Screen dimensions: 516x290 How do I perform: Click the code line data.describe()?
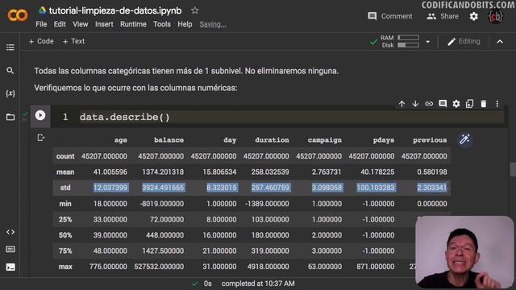125,117
